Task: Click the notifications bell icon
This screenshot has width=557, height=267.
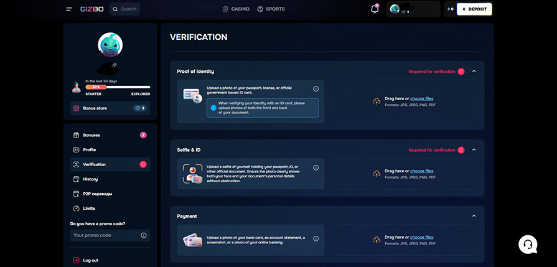Action: [375, 9]
